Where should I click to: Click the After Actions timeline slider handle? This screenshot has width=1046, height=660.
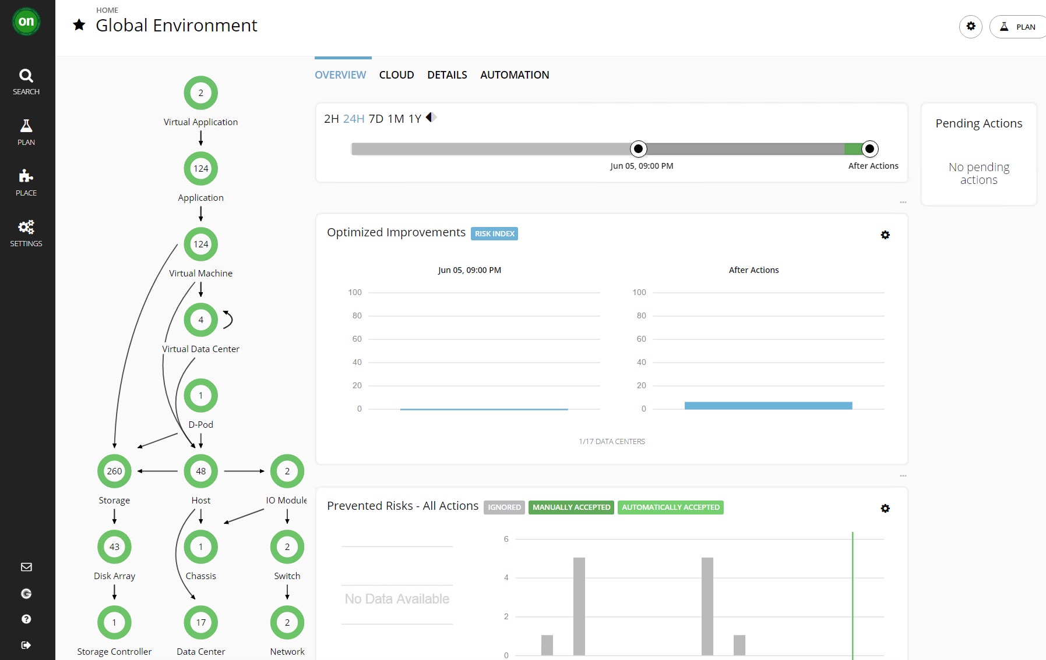pyautogui.click(x=869, y=149)
